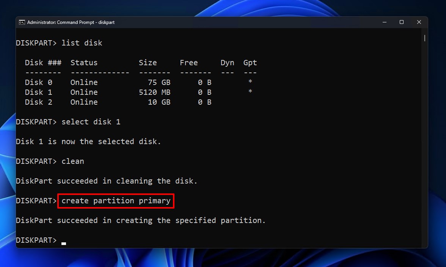This screenshot has height=267, width=446.
Task: Click the 5120 MB size value
Action: [x=154, y=92]
